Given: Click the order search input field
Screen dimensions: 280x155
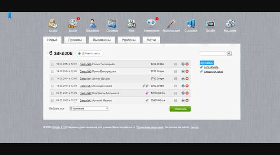Looking at the screenshot, I should (x=213, y=54).
